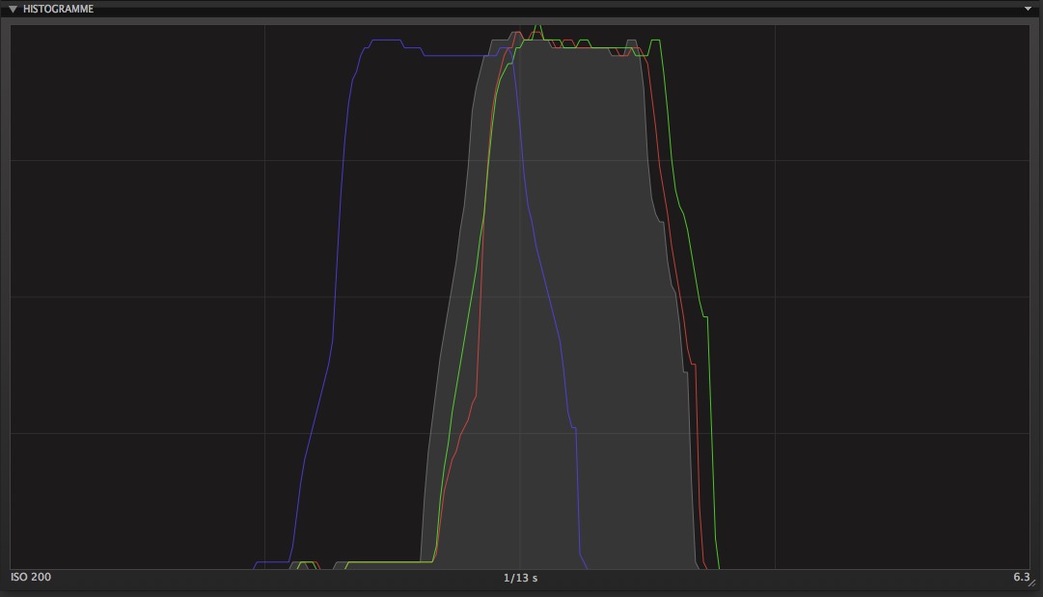Collapse the Histogramme panel triangle
Viewport: 1043px width, 597px height.
click(13, 10)
